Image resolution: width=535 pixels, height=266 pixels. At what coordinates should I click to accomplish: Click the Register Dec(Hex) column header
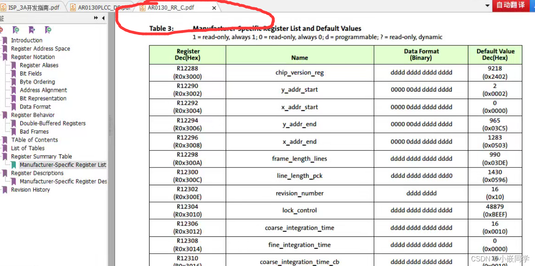[x=188, y=55]
